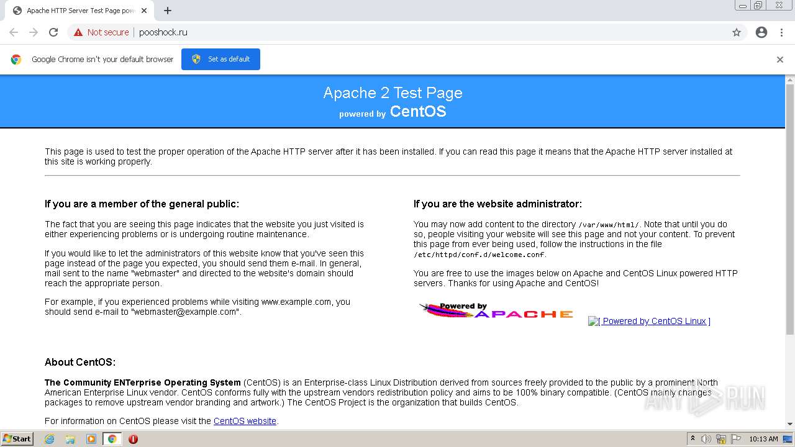795x447 pixels.
Task: Bookmark this page with the star icon
Action: [x=737, y=32]
